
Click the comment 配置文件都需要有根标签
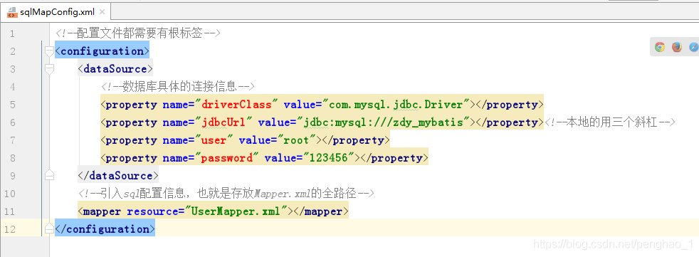139,33
